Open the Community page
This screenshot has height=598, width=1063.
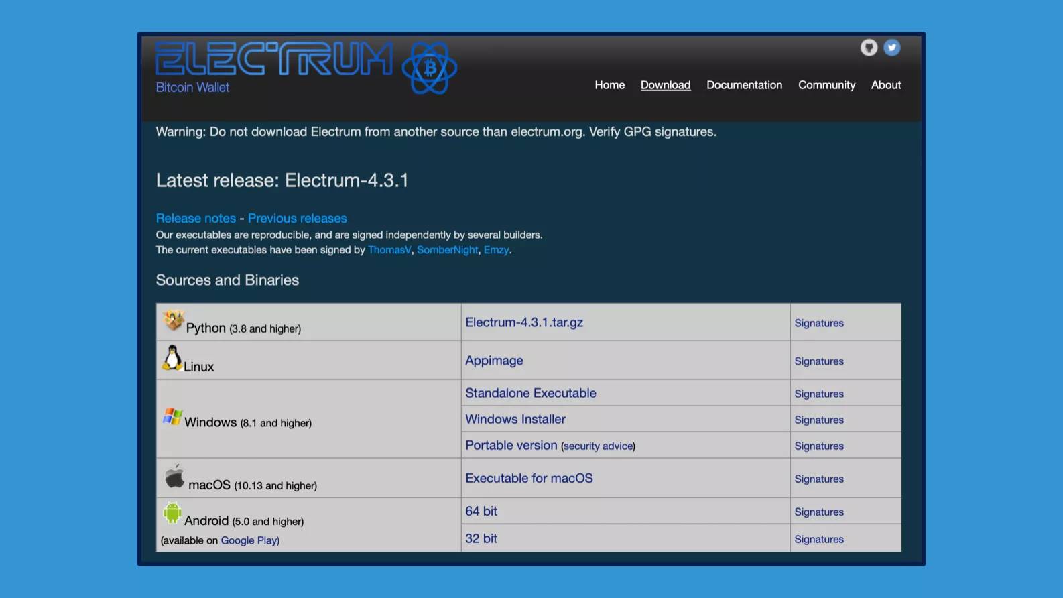click(x=826, y=85)
